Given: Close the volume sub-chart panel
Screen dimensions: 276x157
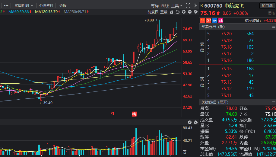Looking at the screenshot, I should (190, 122).
